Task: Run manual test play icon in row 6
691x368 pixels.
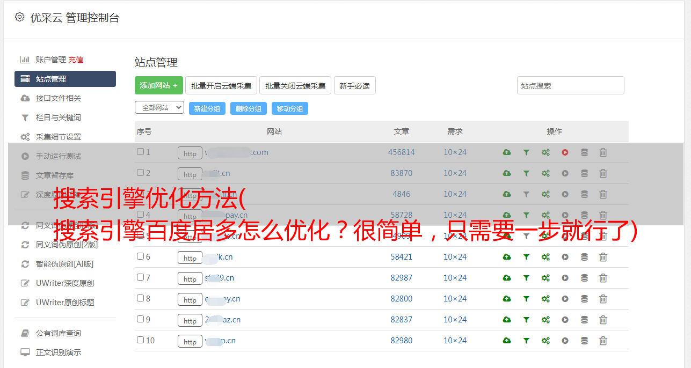Action: point(565,257)
